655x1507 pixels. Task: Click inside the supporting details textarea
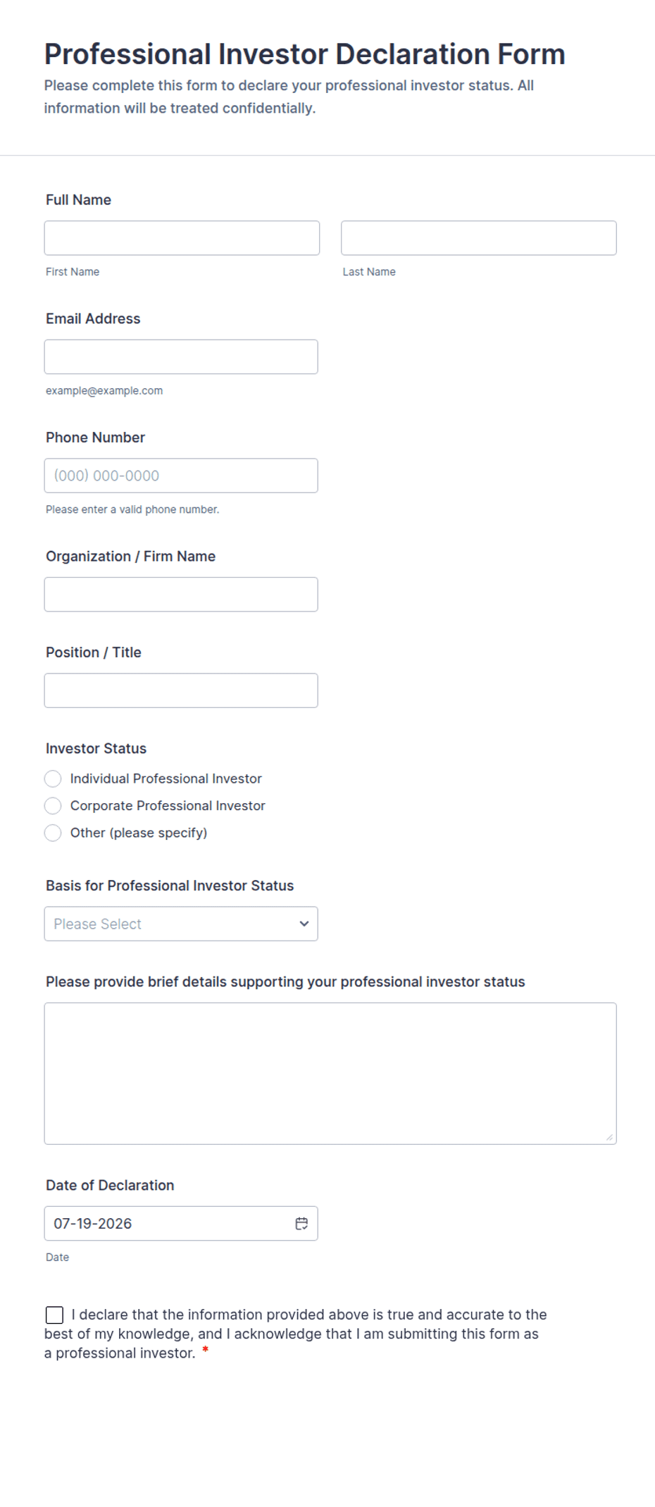tap(330, 1073)
